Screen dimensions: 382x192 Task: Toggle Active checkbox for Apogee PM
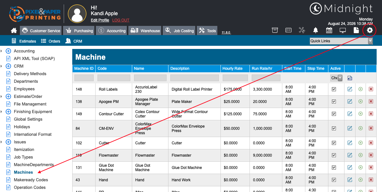coord(334,102)
